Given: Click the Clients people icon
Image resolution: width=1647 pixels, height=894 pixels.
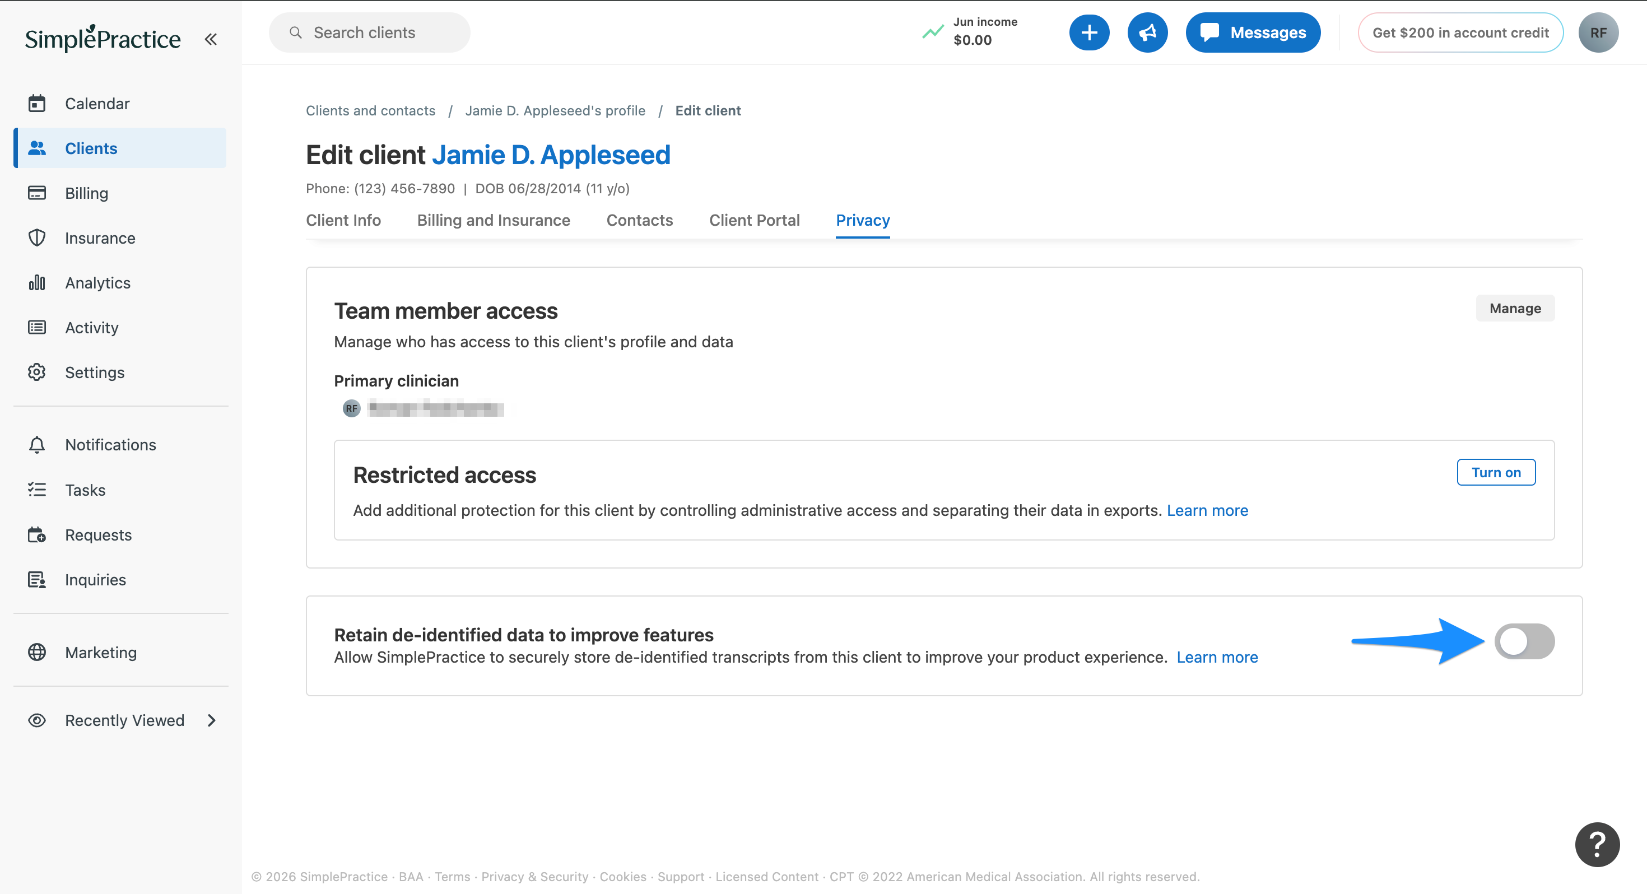Looking at the screenshot, I should (x=37, y=148).
